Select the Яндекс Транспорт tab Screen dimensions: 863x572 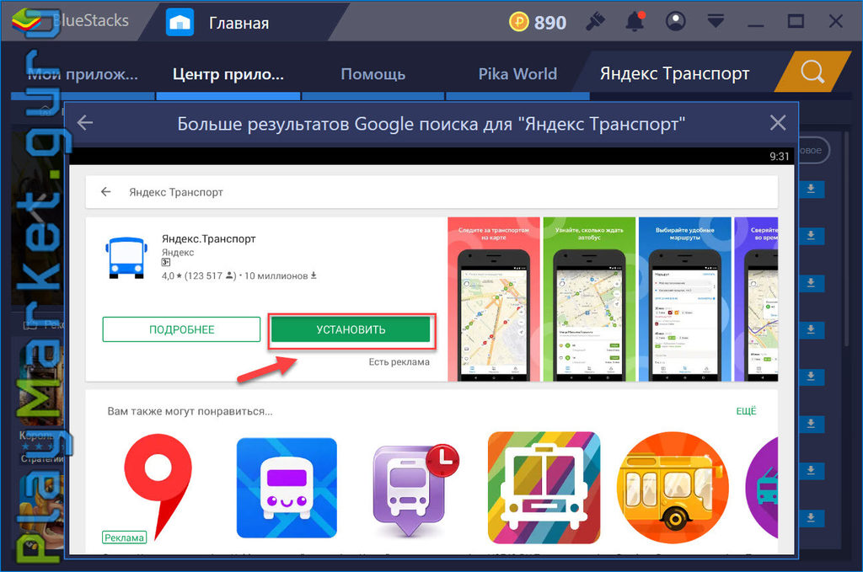(675, 73)
